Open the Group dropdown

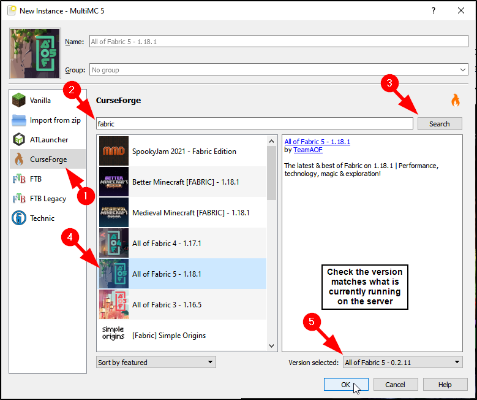[279, 70]
